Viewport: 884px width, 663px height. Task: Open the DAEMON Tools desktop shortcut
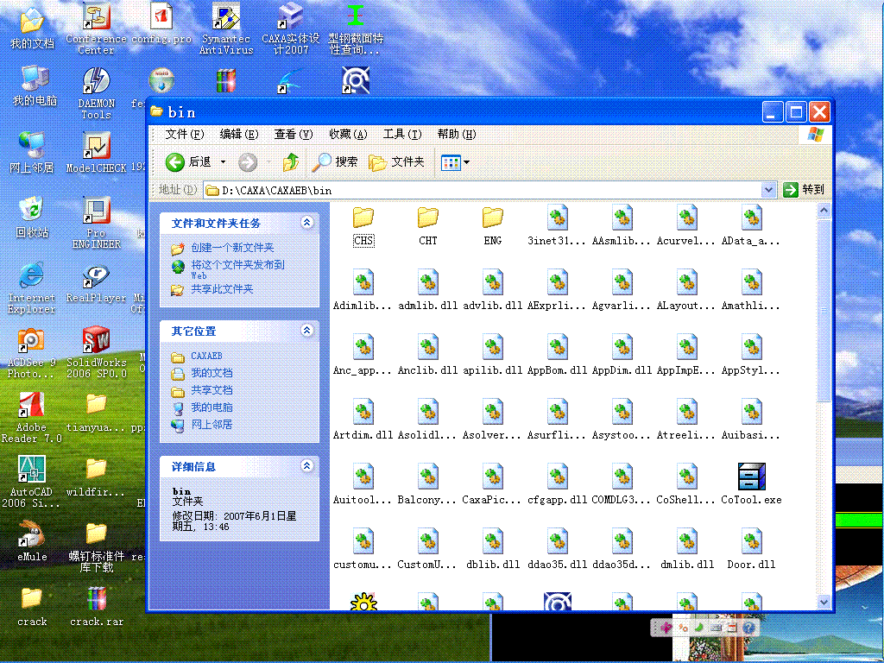click(97, 93)
